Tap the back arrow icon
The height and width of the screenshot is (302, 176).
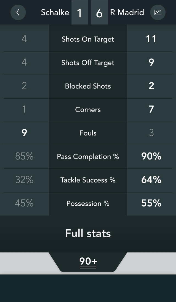point(18,12)
